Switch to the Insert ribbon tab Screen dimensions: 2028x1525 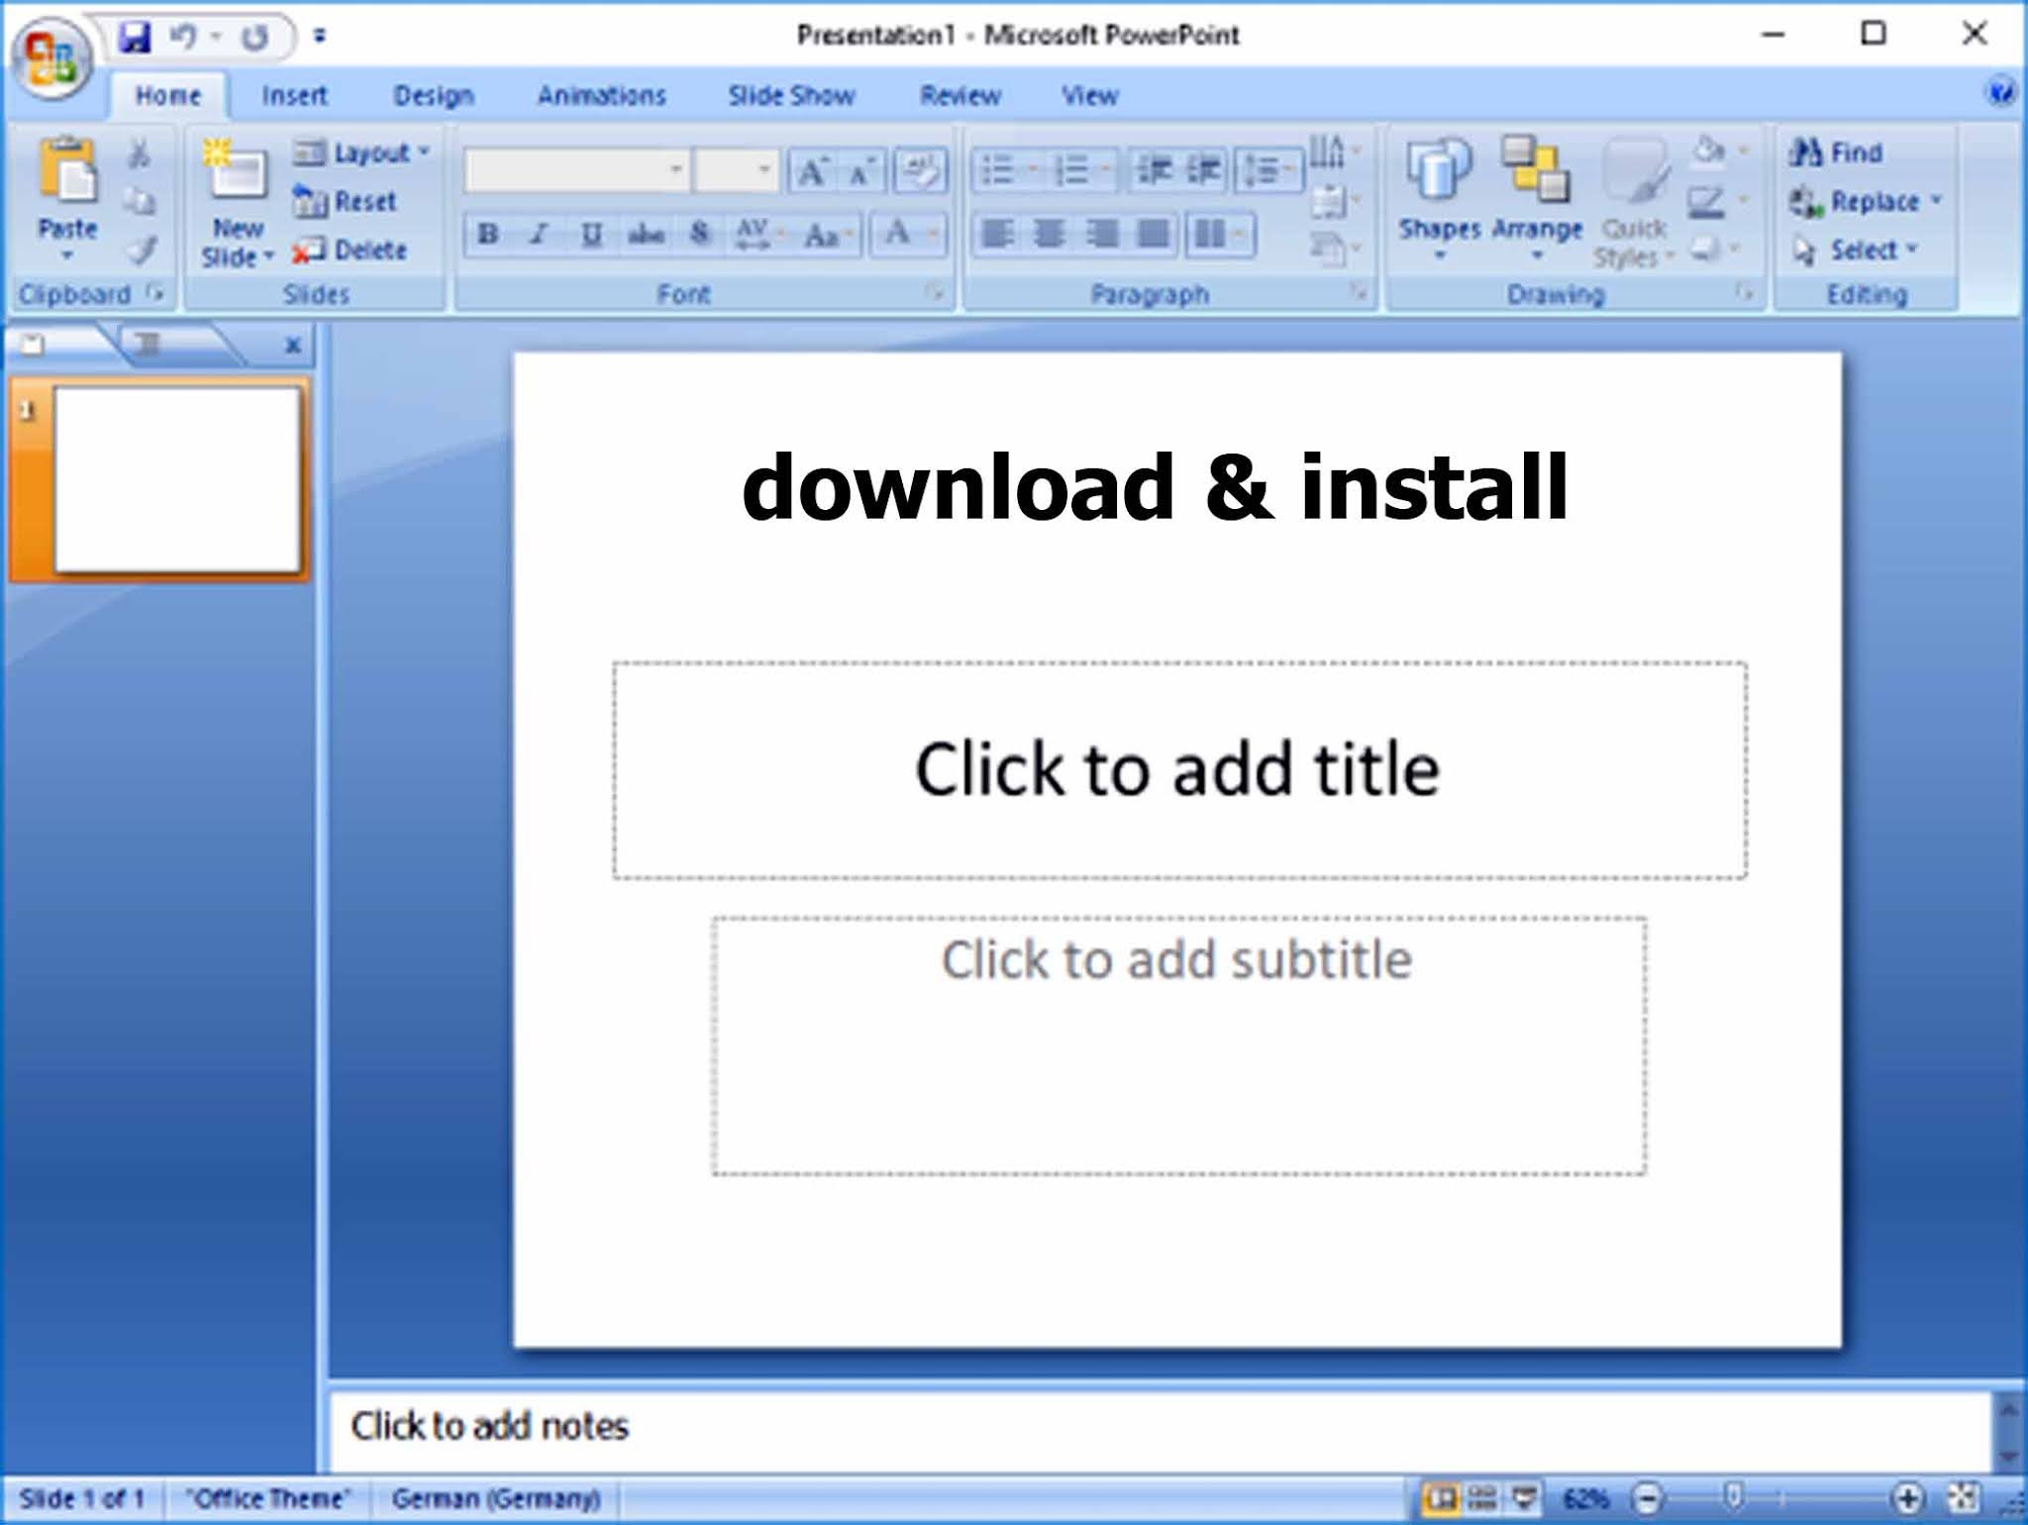[x=294, y=96]
